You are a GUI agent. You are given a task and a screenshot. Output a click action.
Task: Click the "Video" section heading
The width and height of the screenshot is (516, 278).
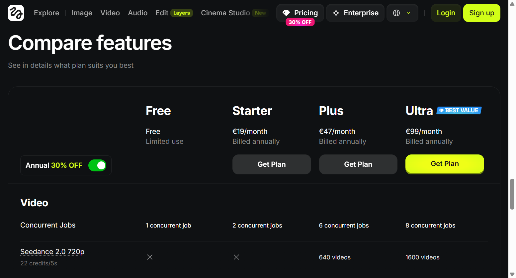click(x=34, y=203)
